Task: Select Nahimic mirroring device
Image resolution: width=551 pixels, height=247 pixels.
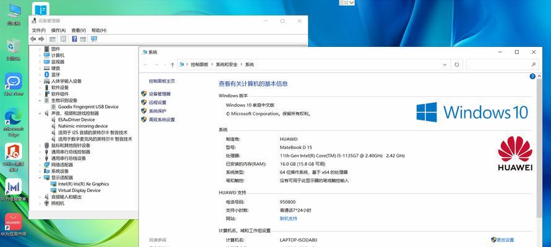Action: coord(83,126)
